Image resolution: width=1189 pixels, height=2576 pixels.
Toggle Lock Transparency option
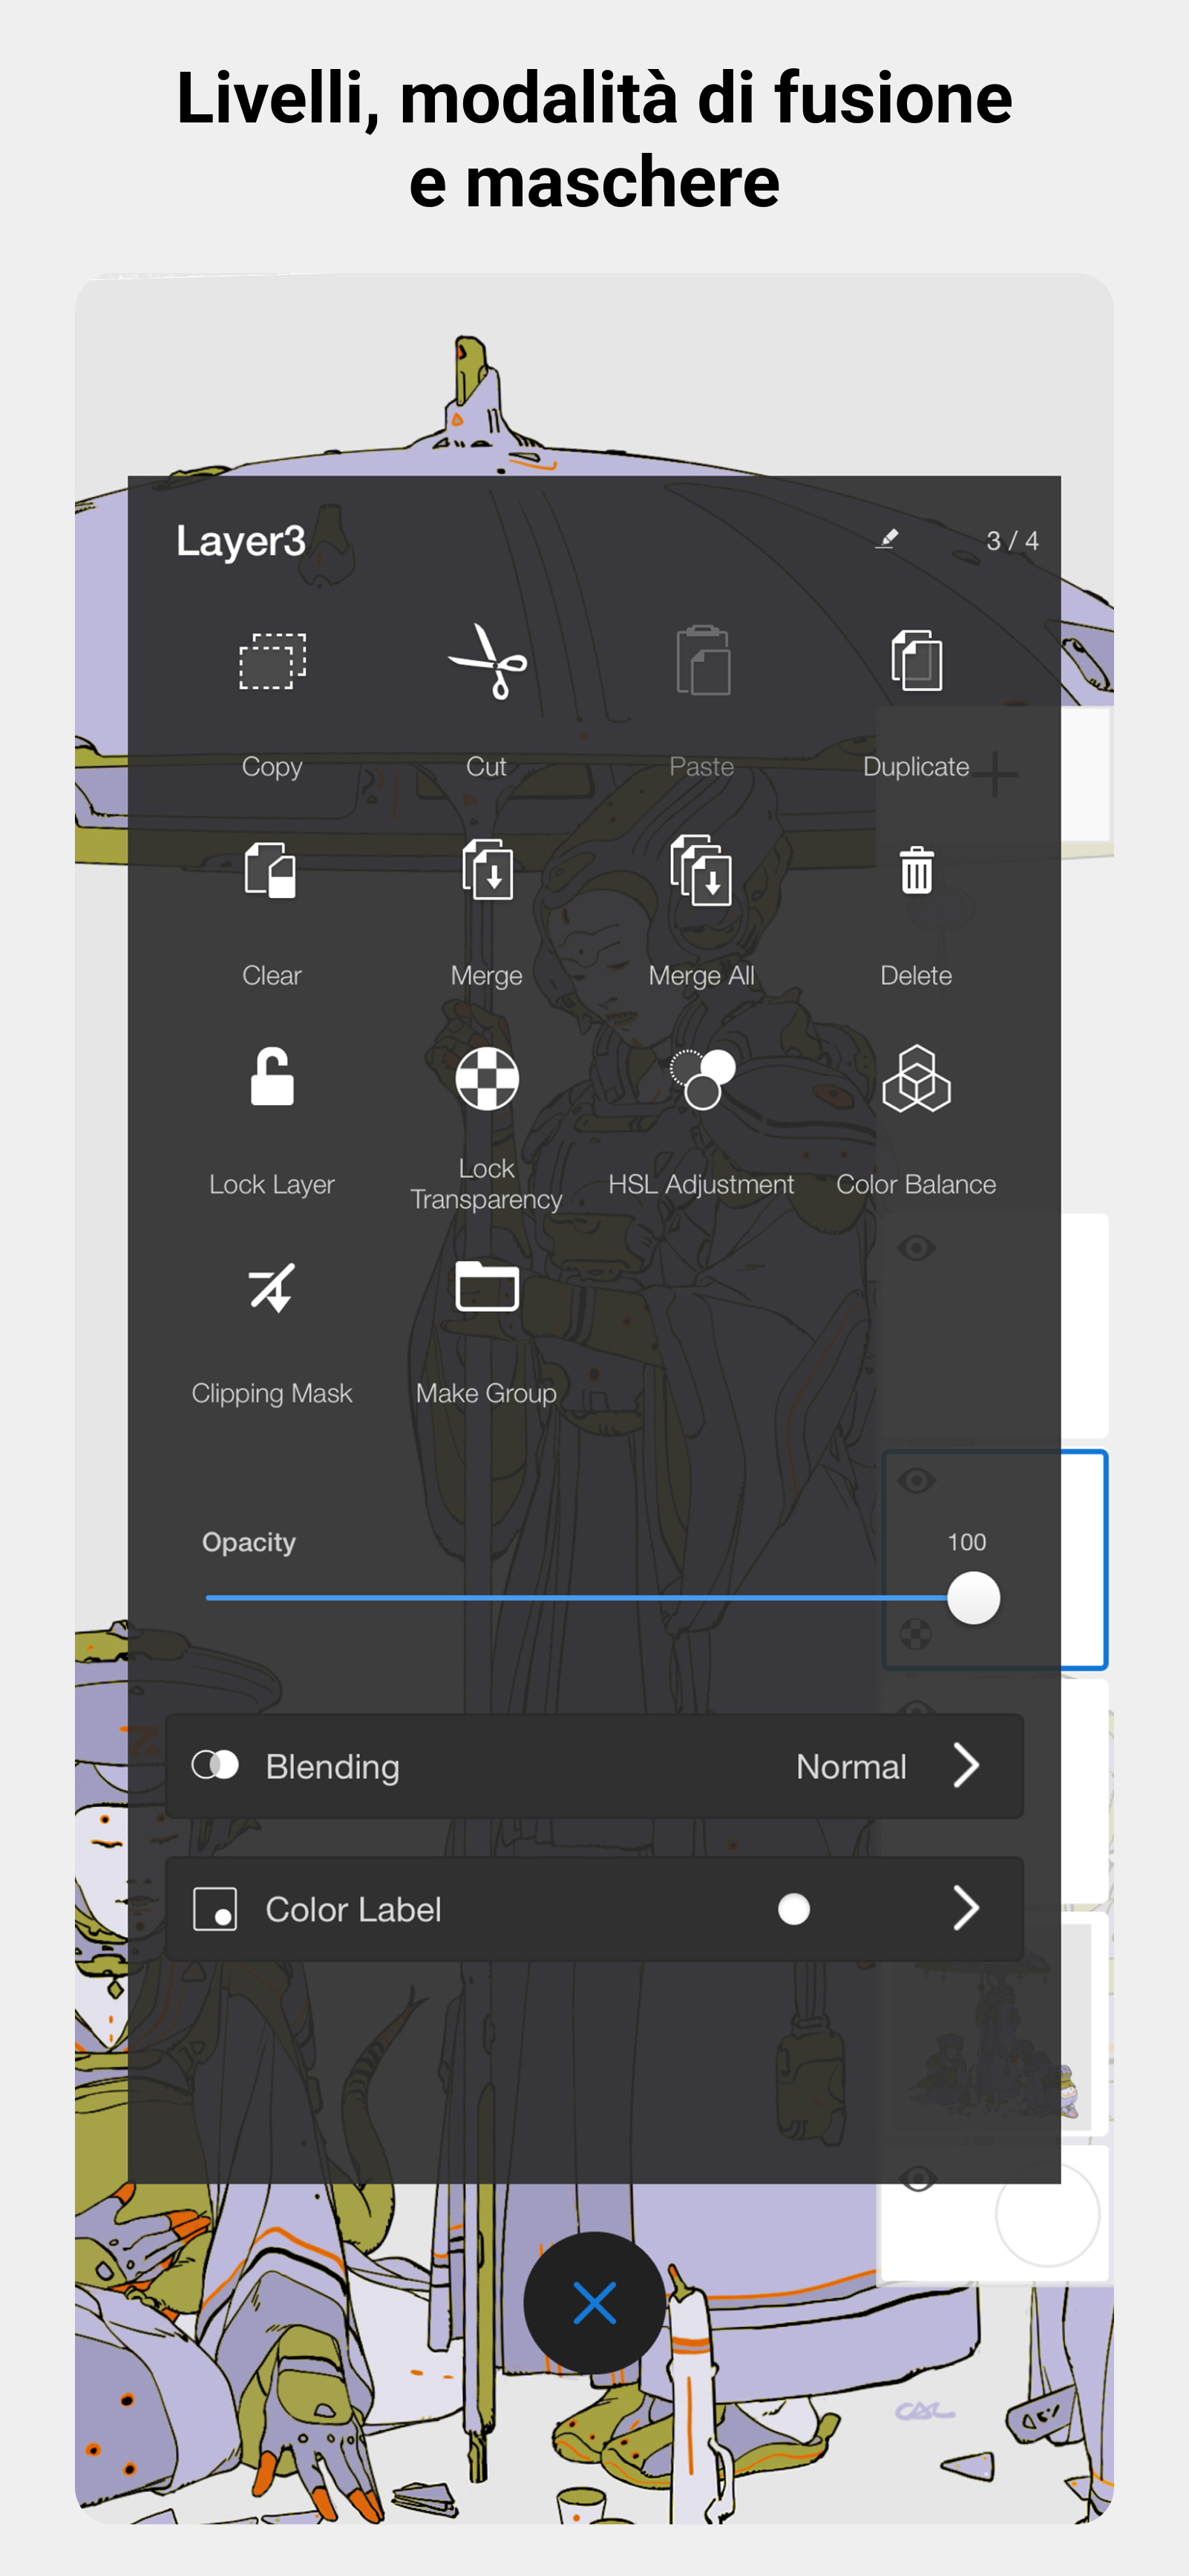pyautogui.click(x=487, y=1079)
